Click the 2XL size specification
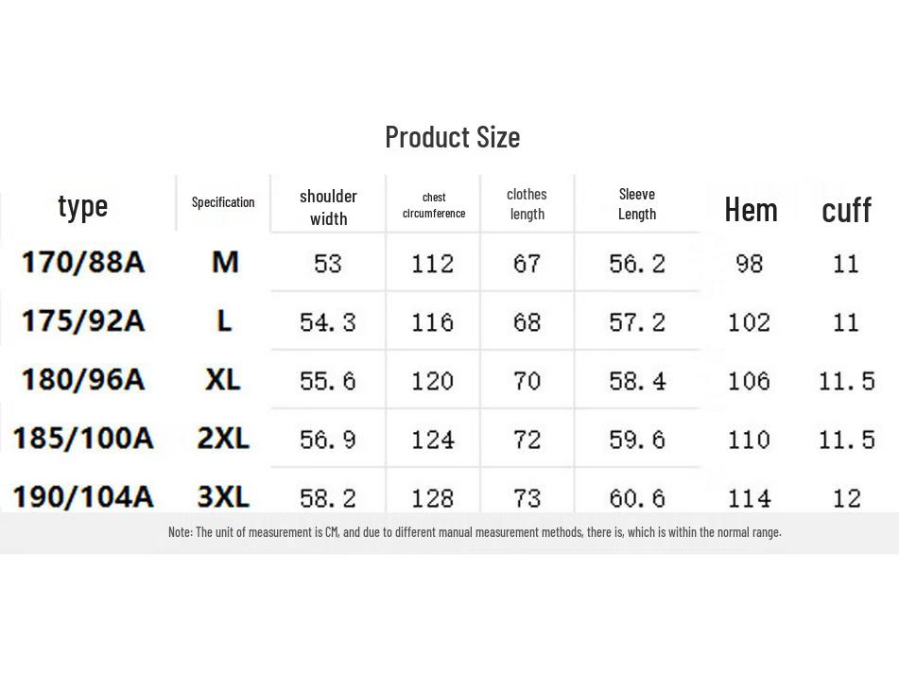Screen dimensions: 899x675 tap(223, 438)
